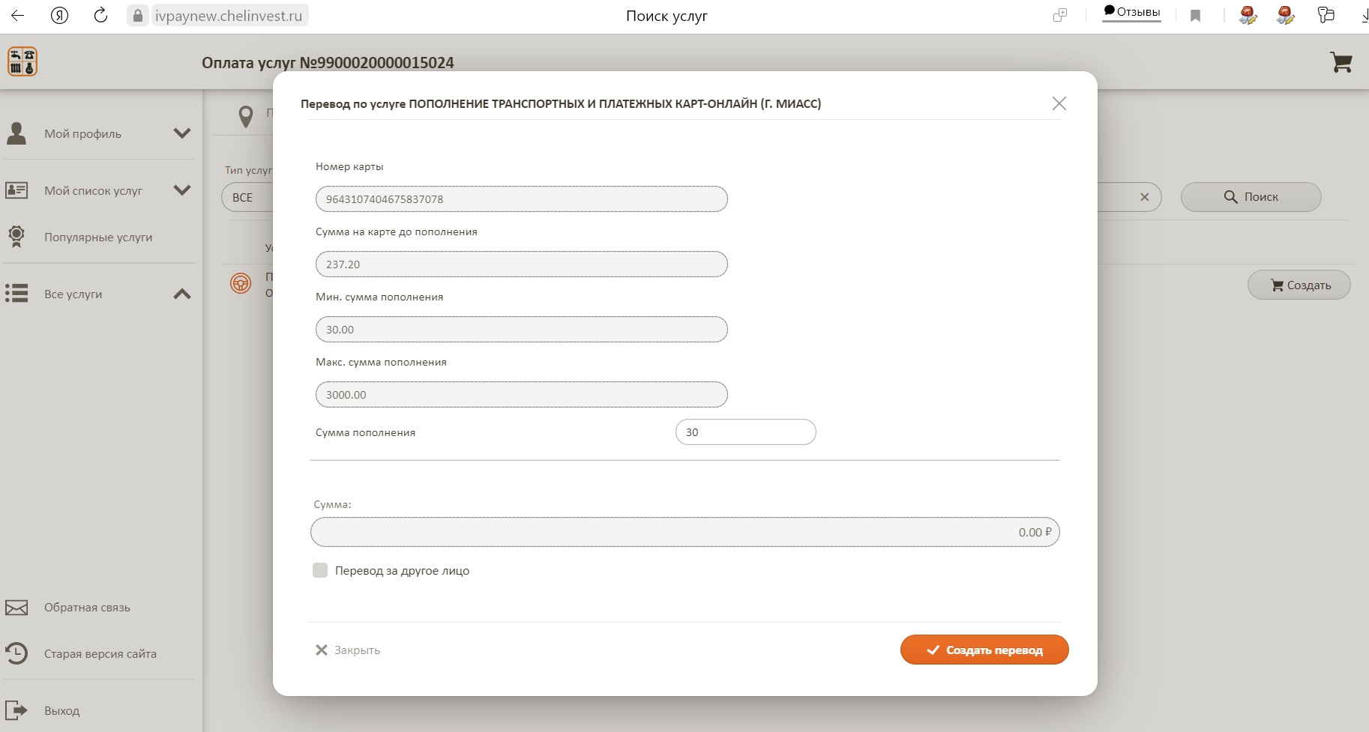
Task: Click the Создать cart button
Action: coord(1299,285)
